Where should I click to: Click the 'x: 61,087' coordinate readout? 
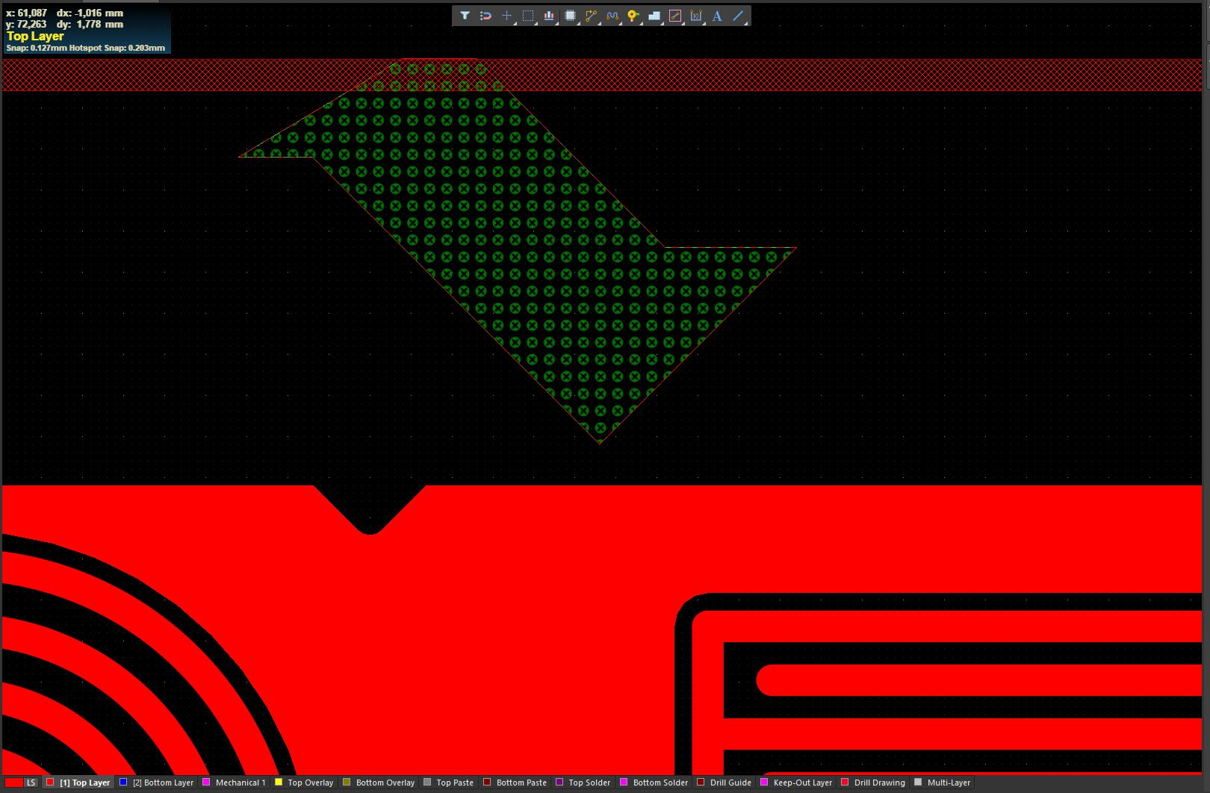click(26, 13)
